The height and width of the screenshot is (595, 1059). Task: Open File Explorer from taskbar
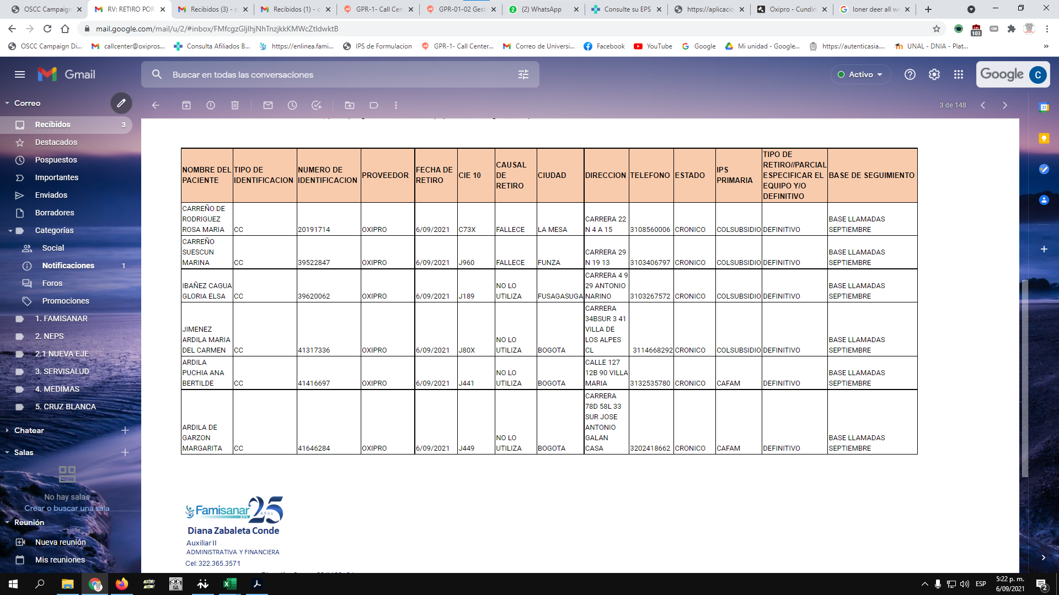(x=67, y=584)
